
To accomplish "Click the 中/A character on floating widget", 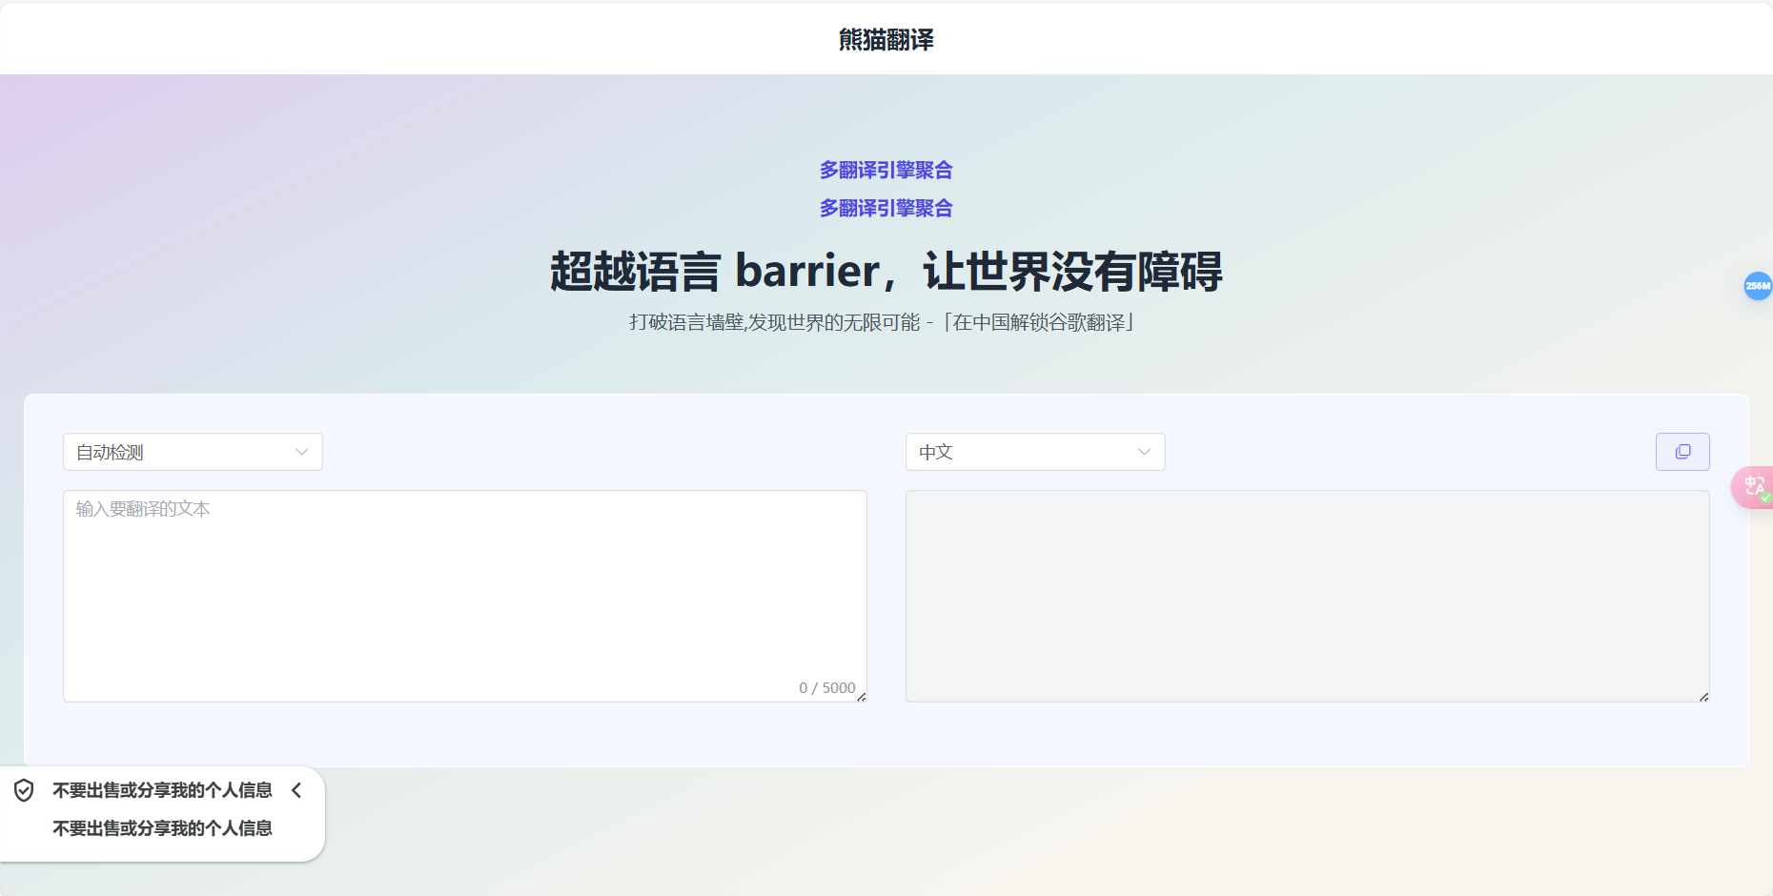I will (1752, 484).
